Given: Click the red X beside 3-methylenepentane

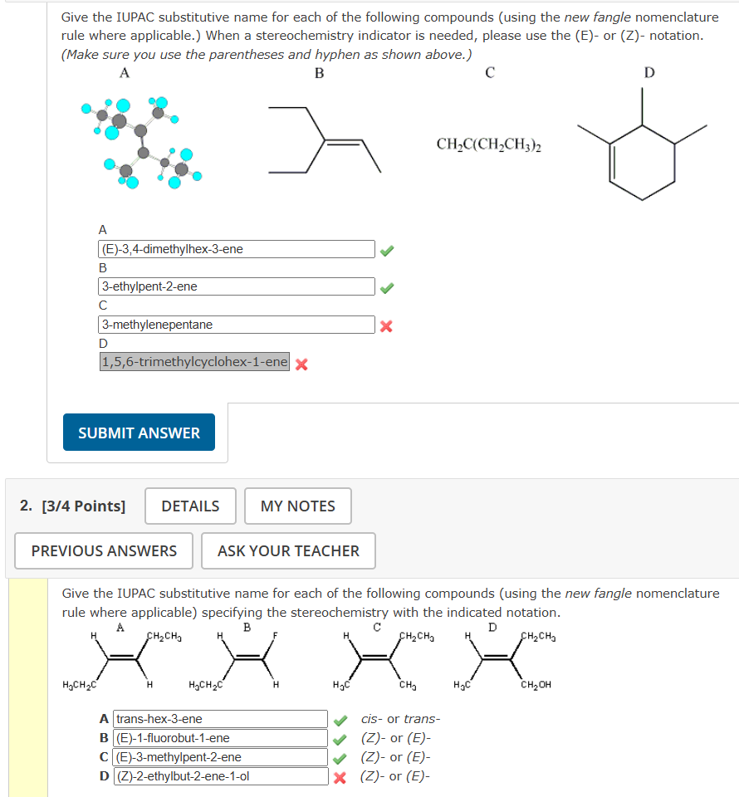Looking at the screenshot, I should 385,325.
